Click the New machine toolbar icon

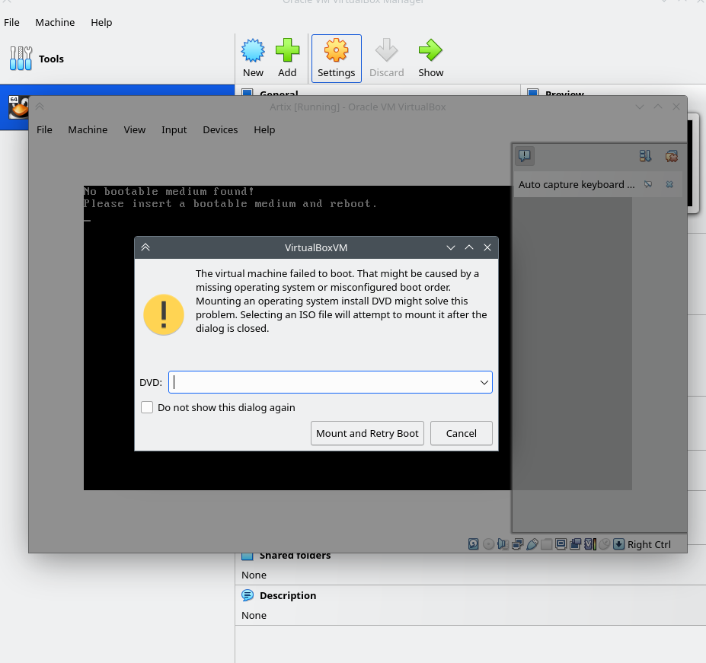pos(253,50)
